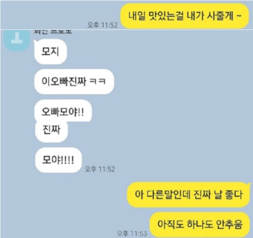Click the tilde ending the top yellow message

(x=239, y=16)
